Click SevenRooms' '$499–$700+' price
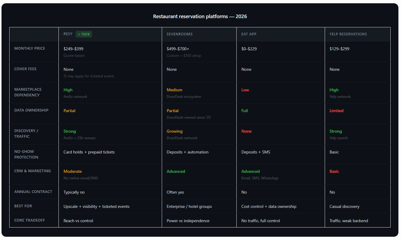Image resolution: width=402 pixels, height=240 pixels. [178, 49]
